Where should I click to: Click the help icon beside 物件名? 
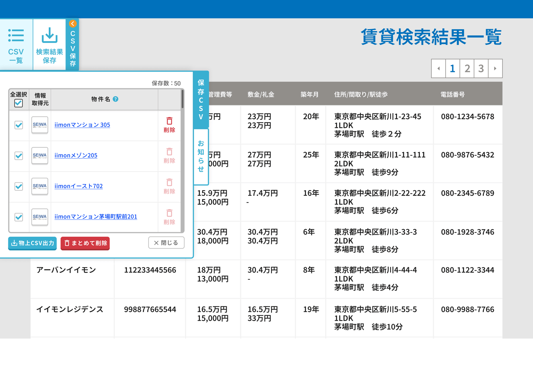point(115,99)
